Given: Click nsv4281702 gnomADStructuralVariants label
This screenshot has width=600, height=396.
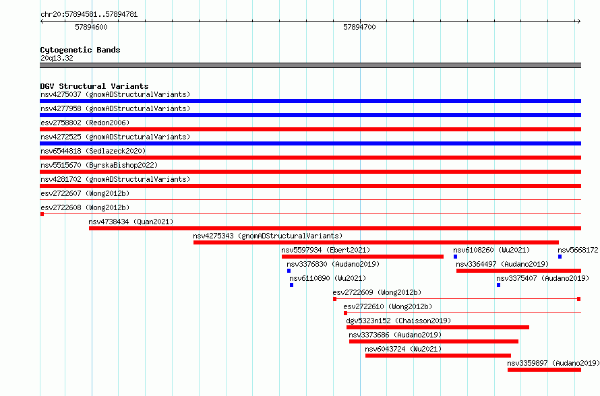Looking at the screenshot, I should tap(115, 179).
